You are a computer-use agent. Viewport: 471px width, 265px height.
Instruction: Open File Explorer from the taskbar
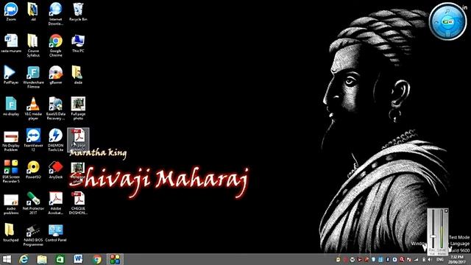click(x=42, y=259)
